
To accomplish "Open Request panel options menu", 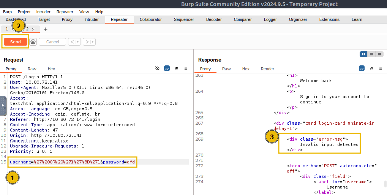I will click(x=186, y=68).
